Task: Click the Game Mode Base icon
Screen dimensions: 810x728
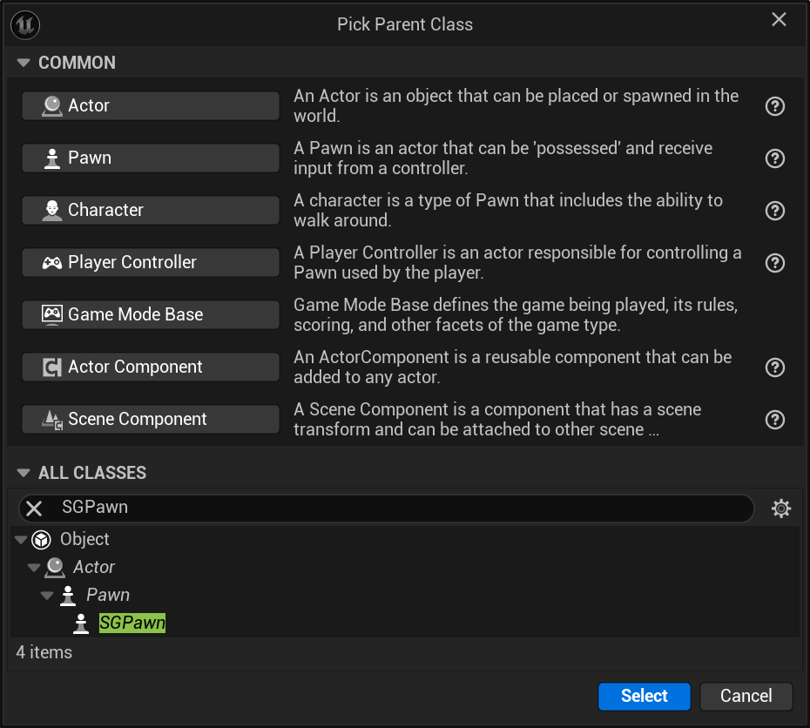Action: point(52,314)
